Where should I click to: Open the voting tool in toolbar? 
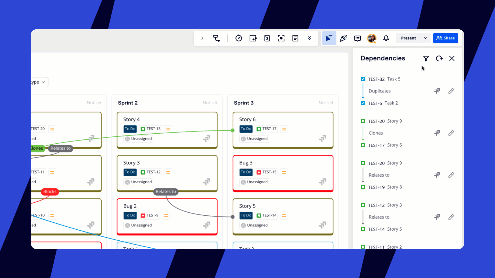pyautogui.click(x=253, y=38)
